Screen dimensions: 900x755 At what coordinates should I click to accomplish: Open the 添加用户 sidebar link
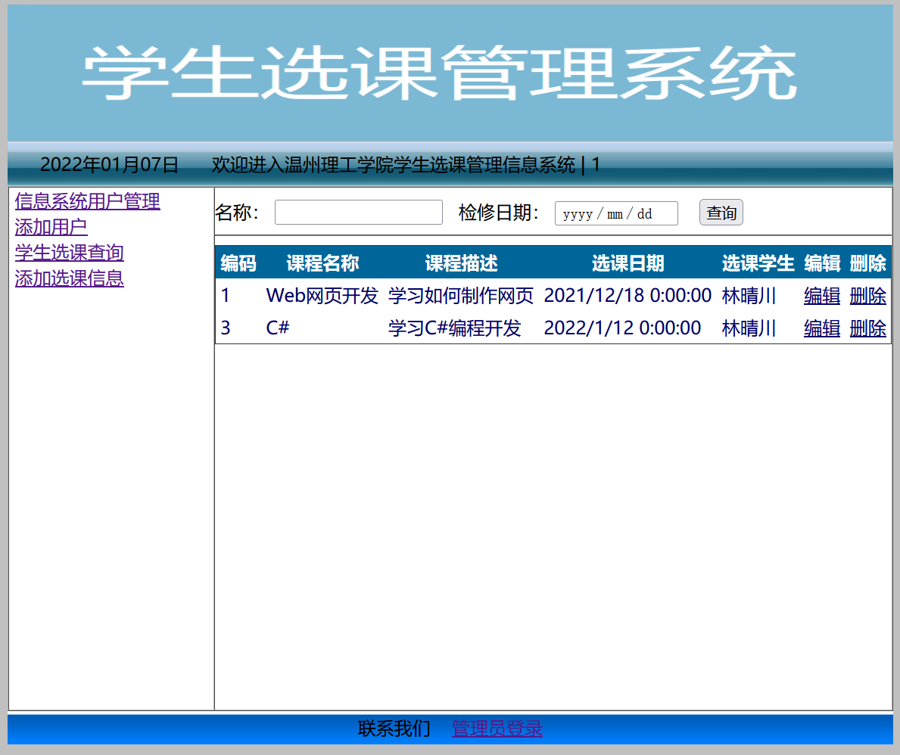click(51, 227)
